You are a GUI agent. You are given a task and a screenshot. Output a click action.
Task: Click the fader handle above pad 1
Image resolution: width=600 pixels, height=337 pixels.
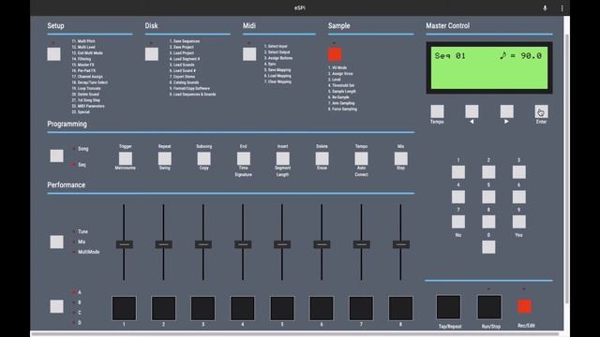tap(125, 244)
